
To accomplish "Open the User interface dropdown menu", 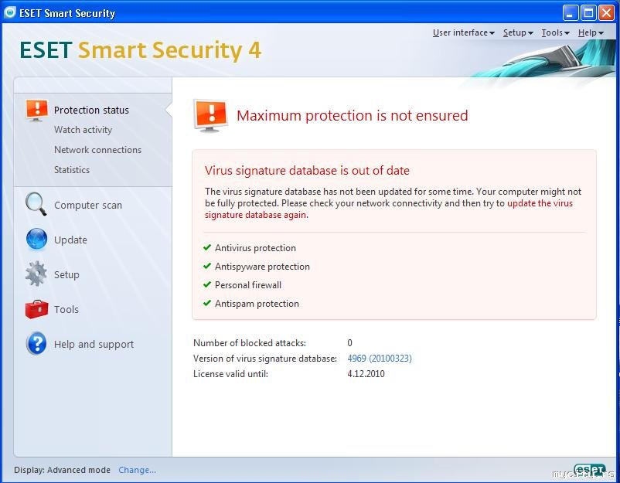I will 463,32.
